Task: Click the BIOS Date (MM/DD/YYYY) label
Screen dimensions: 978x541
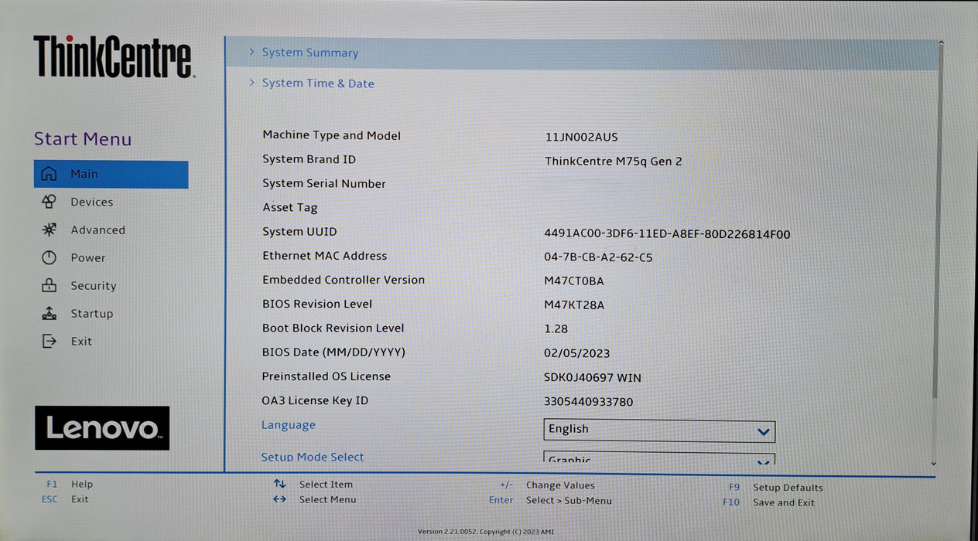Action: coord(333,352)
